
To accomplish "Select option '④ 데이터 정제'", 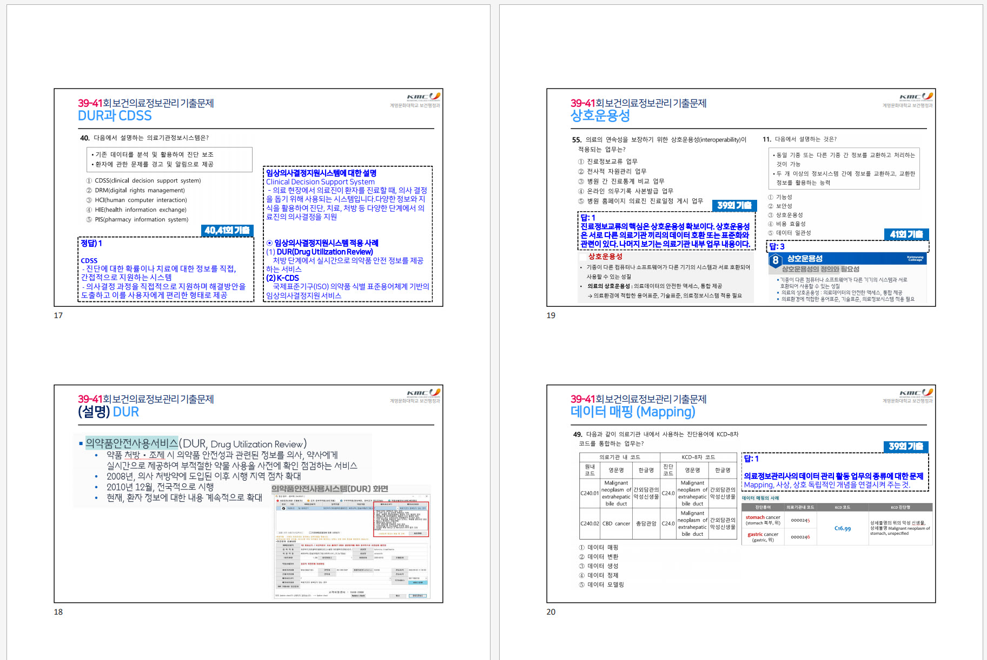I will point(599,575).
